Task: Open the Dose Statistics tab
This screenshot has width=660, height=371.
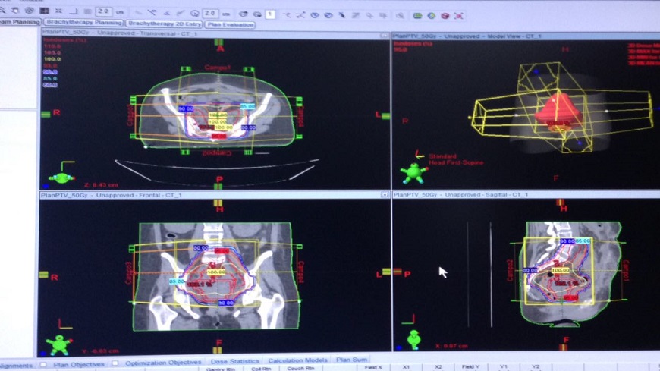Action: (235, 361)
